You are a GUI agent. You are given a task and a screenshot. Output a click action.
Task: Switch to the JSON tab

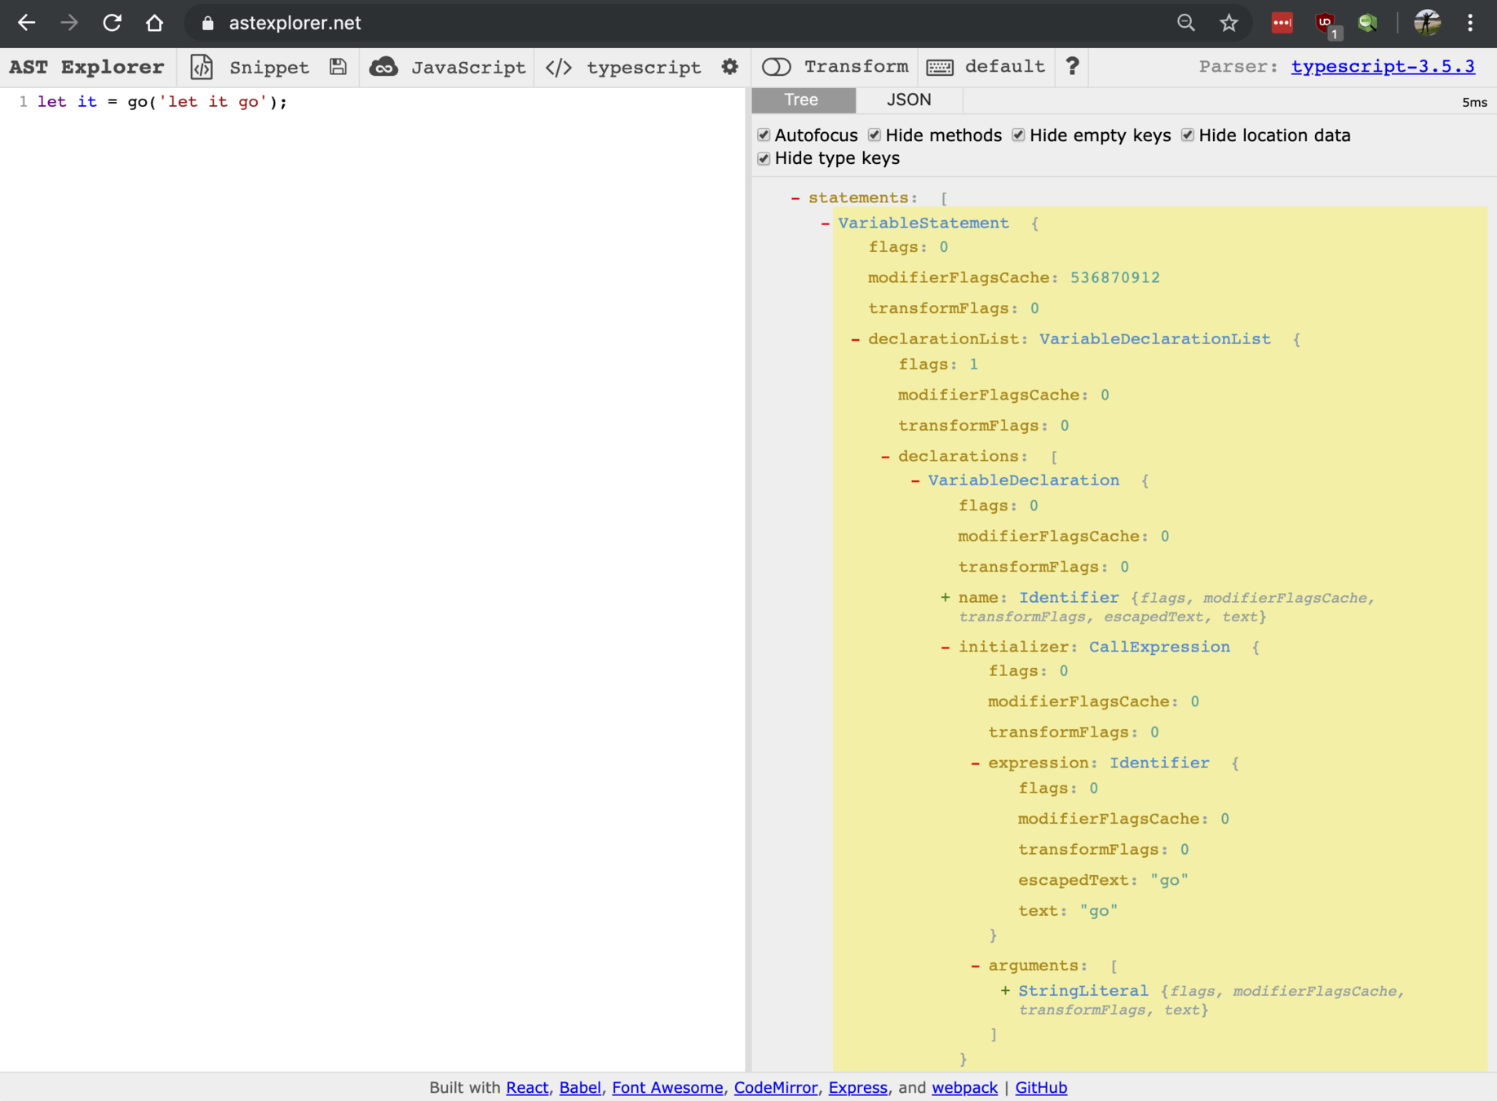[x=909, y=99]
